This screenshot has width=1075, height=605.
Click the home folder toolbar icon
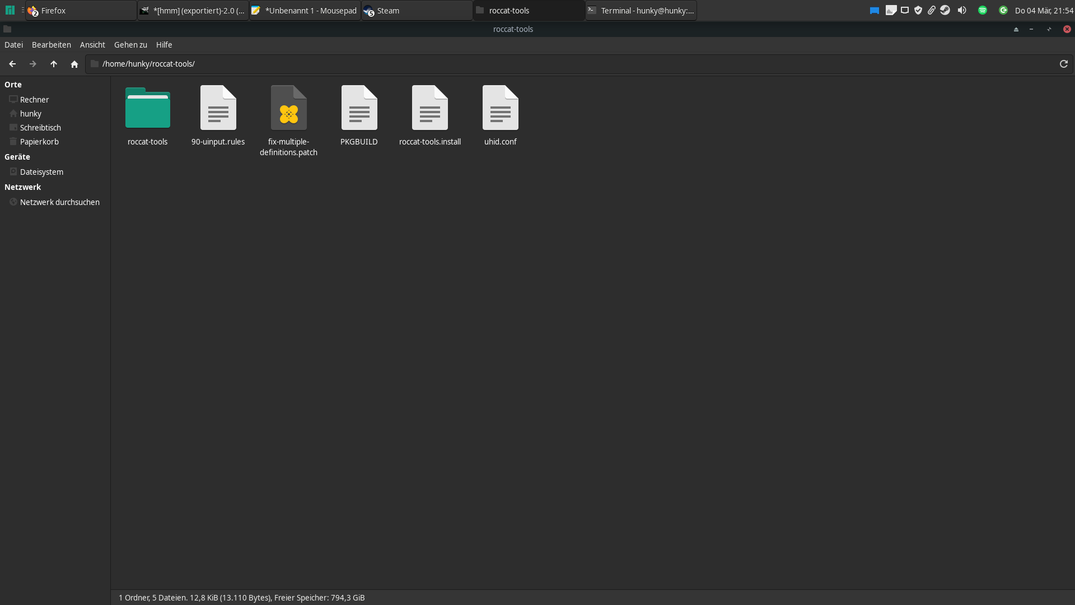coord(74,64)
